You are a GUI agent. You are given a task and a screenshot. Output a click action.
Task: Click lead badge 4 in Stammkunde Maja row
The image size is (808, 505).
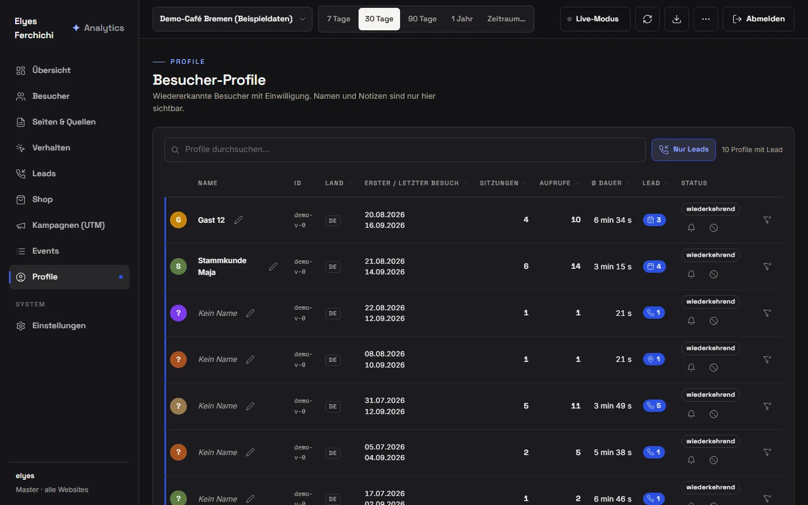pyautogui.click(x=654, y=267)
